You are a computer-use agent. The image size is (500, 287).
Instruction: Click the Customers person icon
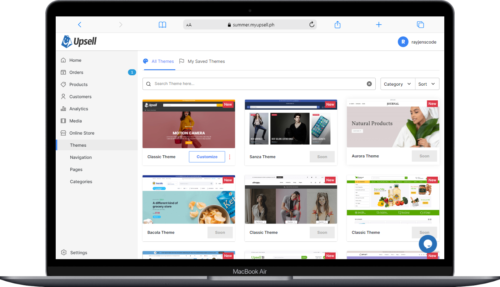coord(63,96)
